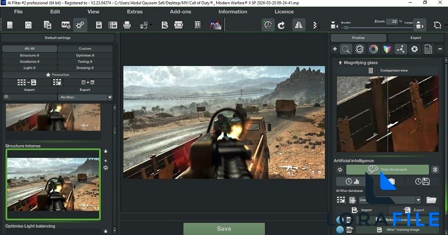Toggle the split compare mirror view
Viewport: 448px width, 235px height.
299,25
